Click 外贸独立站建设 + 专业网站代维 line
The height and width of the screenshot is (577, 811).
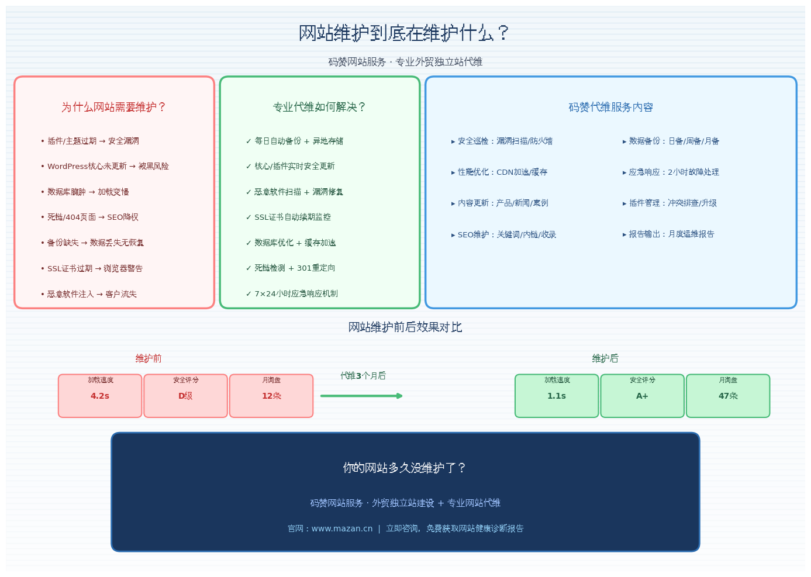pos(436,503)
